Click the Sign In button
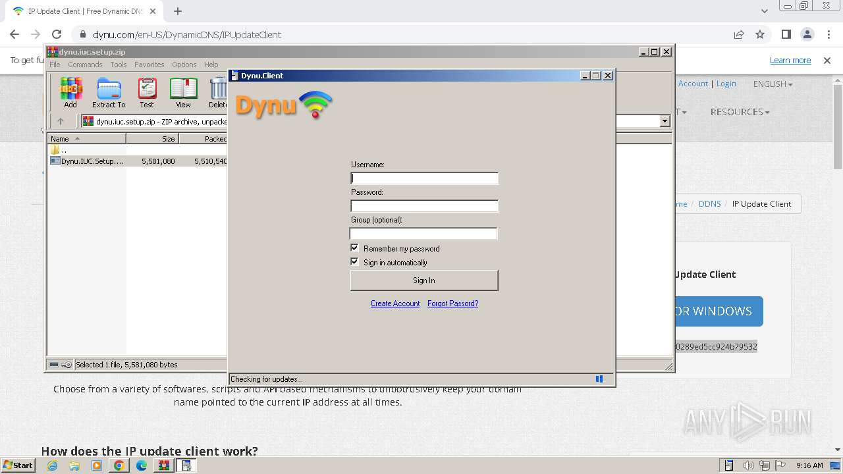Image resolution: width=843 pixels, height=474 pixels. click(x=424, y=280)
